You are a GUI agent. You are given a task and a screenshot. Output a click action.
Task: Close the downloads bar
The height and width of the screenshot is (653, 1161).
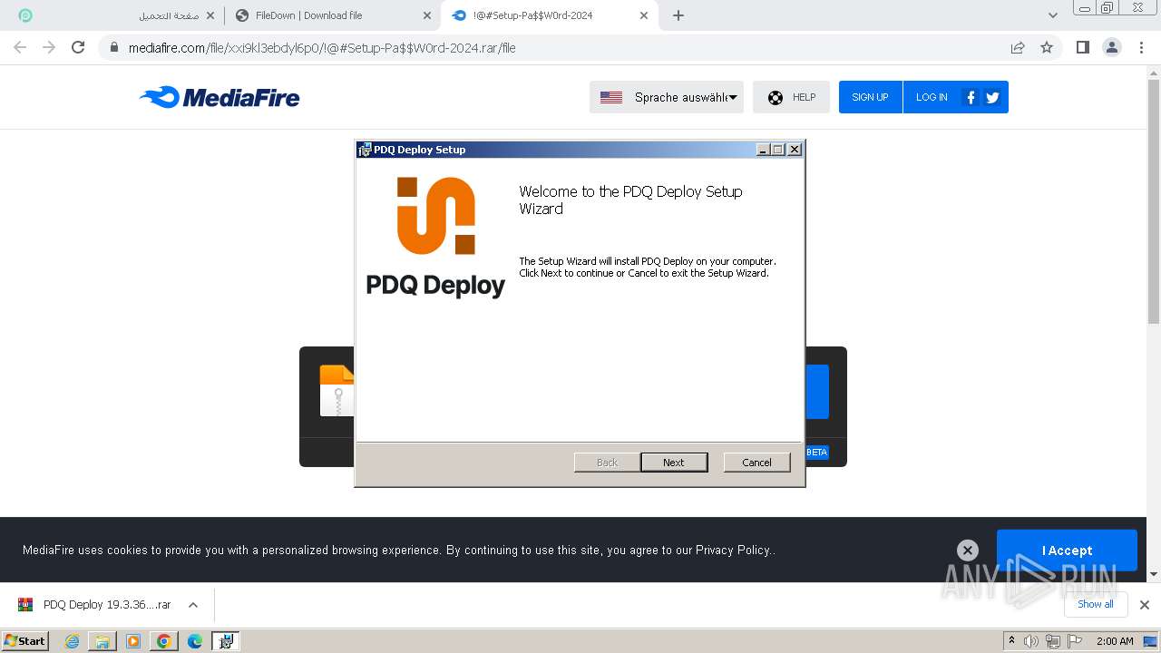[x=1145, y=605]
